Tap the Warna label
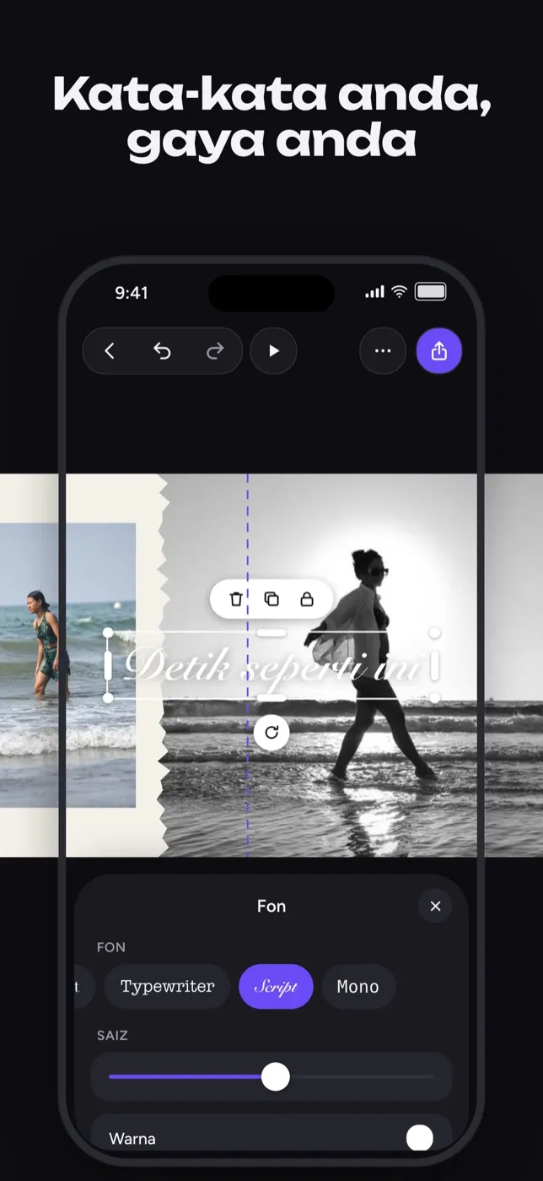The height and width of the screenshot is (1181, 543). pos(132,1139)
